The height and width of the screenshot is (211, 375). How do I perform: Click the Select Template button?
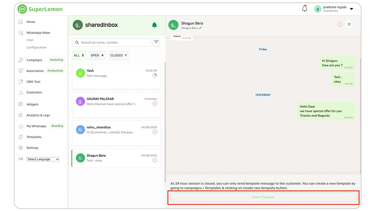[x=263, y=197]
